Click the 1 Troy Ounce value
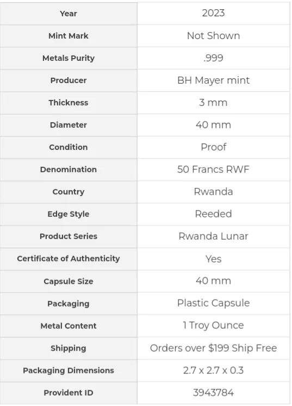This screenshot has height=406, width=292. [x=213, y=326]
